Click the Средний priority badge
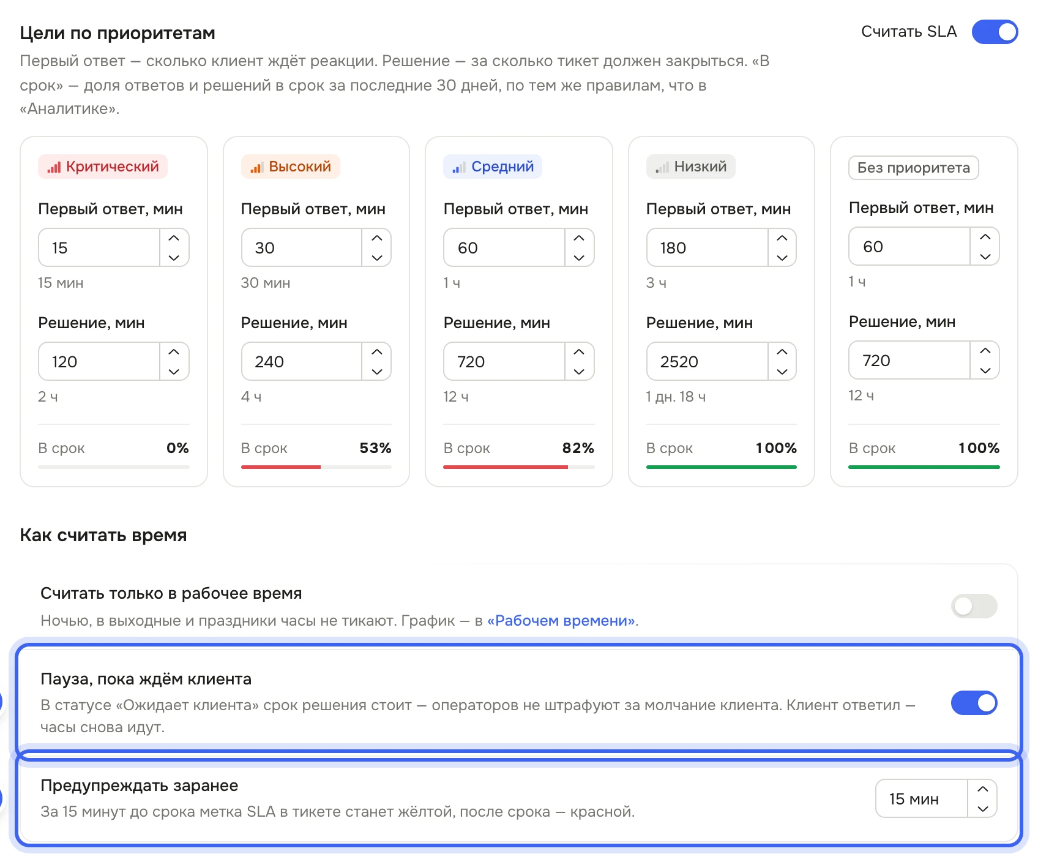1038x862 pixels. coord(493,167)
